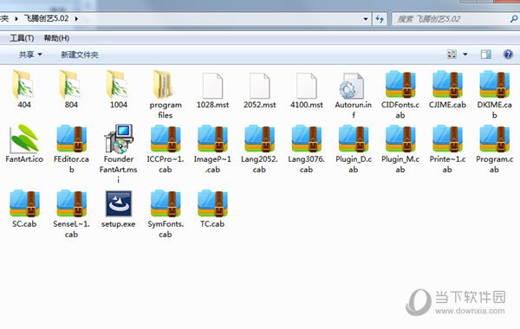The height and width of the screenshot is (329, 520).
Task: Expand the arrow after 飞腾创艺5.02 breadcrumb
Action: tap(76, 19)
